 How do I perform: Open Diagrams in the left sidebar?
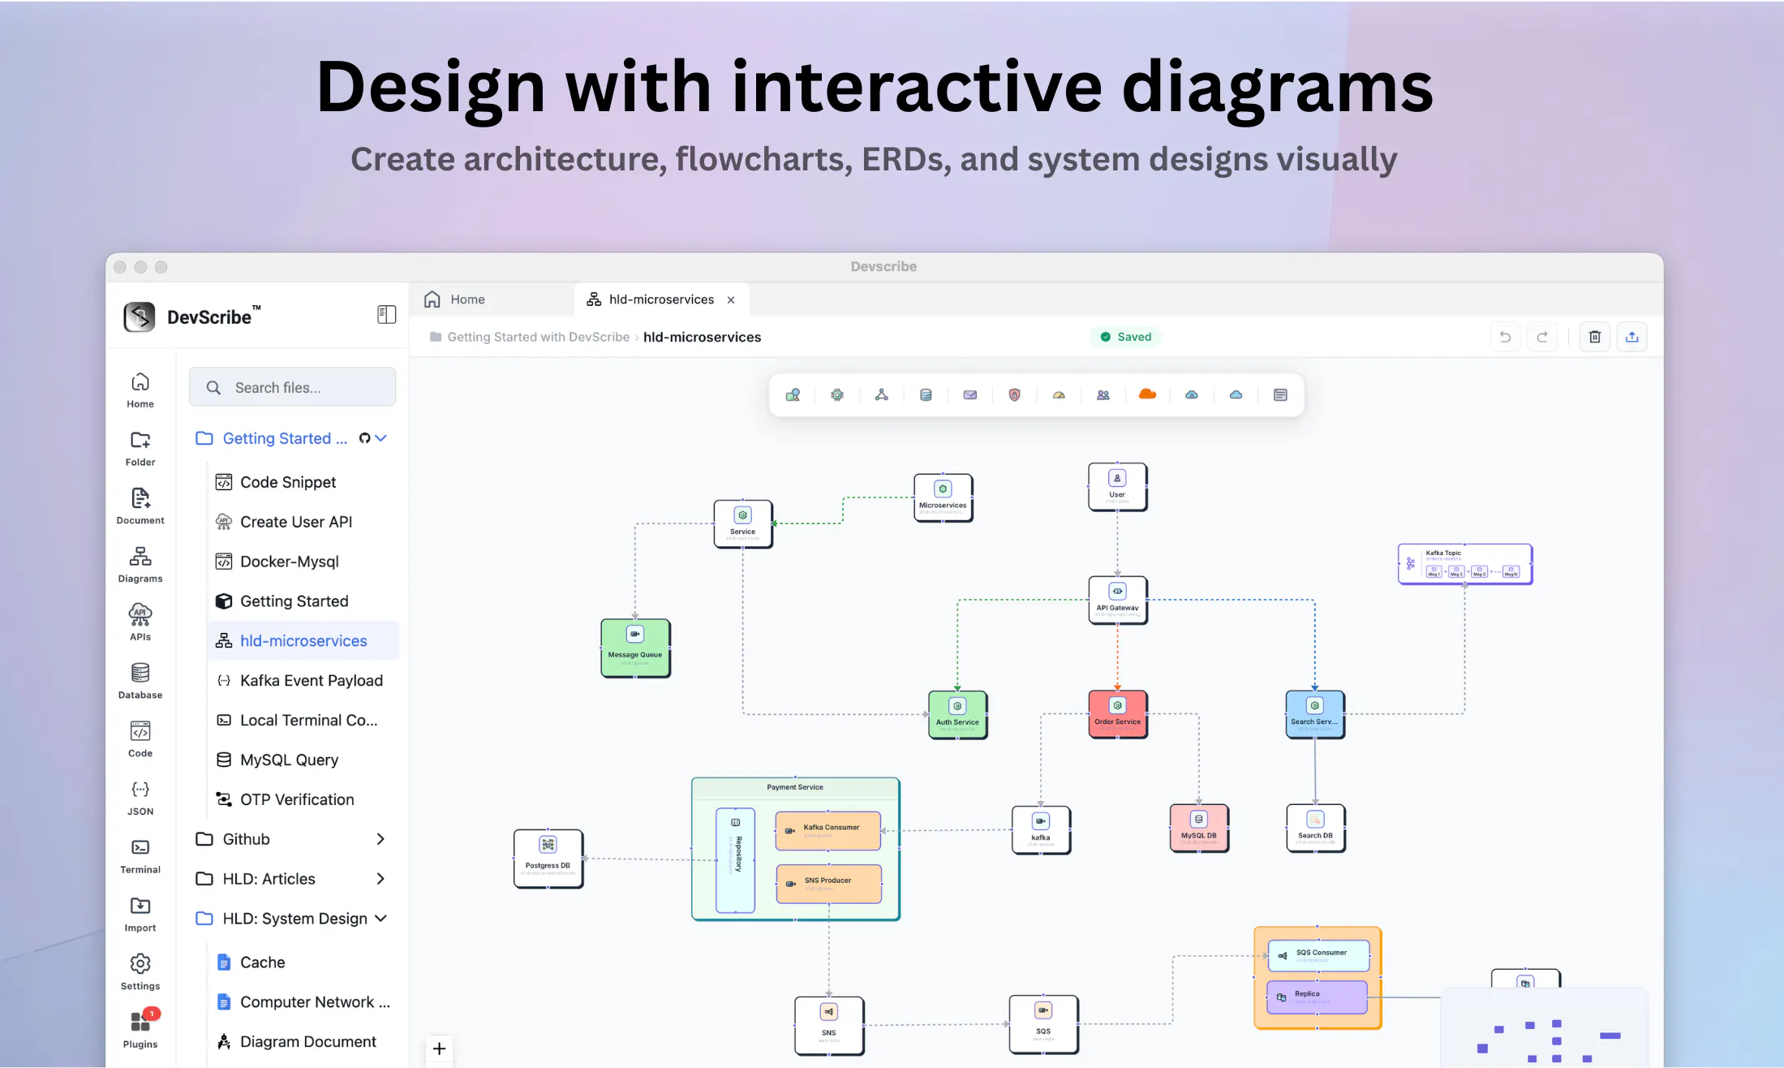(140, 565)
